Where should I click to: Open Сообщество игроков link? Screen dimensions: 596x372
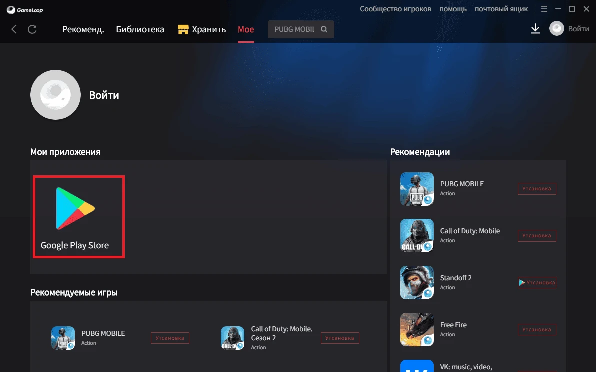(396, 9)
